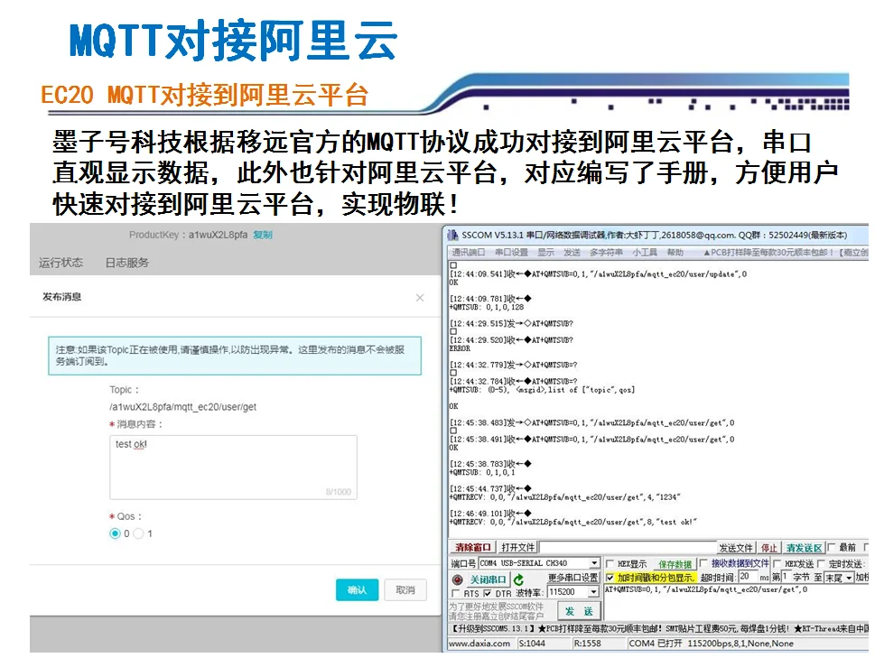875x658 pixels.
Task: Click the SSCOM app icon in title bar
Action: 452,236
